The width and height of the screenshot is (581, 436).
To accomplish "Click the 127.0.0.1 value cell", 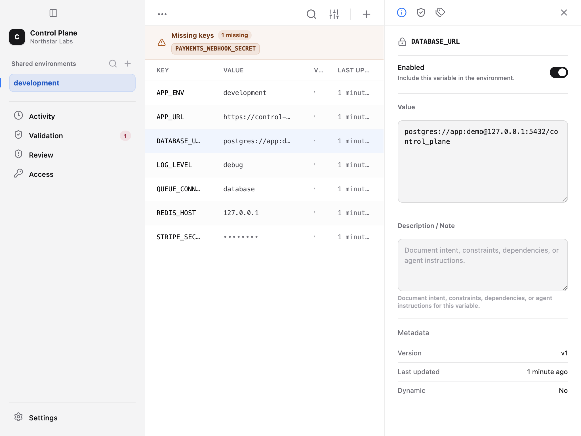I will (241, 213).
